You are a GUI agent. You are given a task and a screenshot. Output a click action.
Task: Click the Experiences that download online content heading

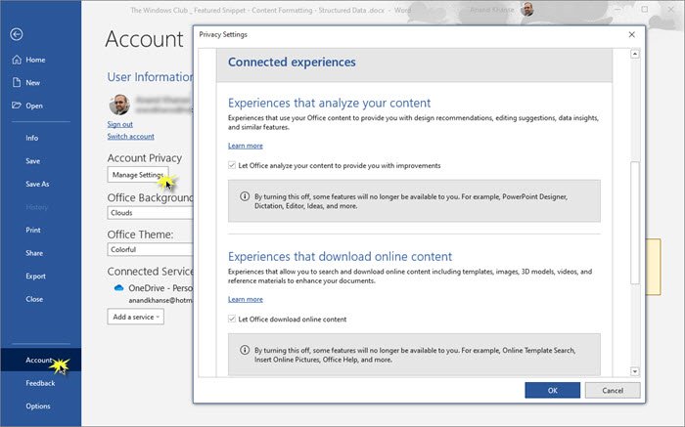tap(340, 256)
